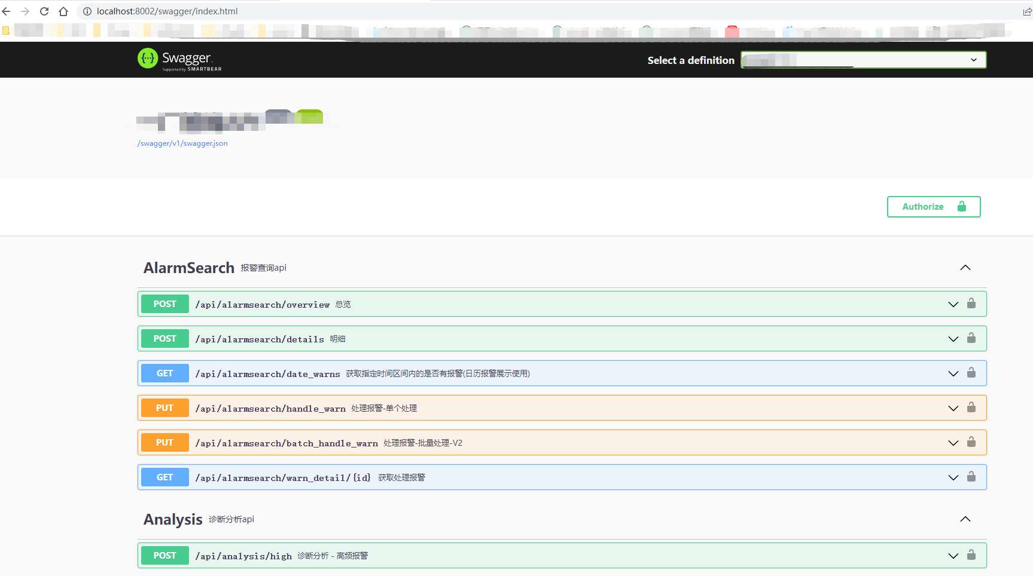Screen dimensions: 1033x576
Task: Collapse the Analysis section
Action: pyautogui.click(x=965, y=519)
